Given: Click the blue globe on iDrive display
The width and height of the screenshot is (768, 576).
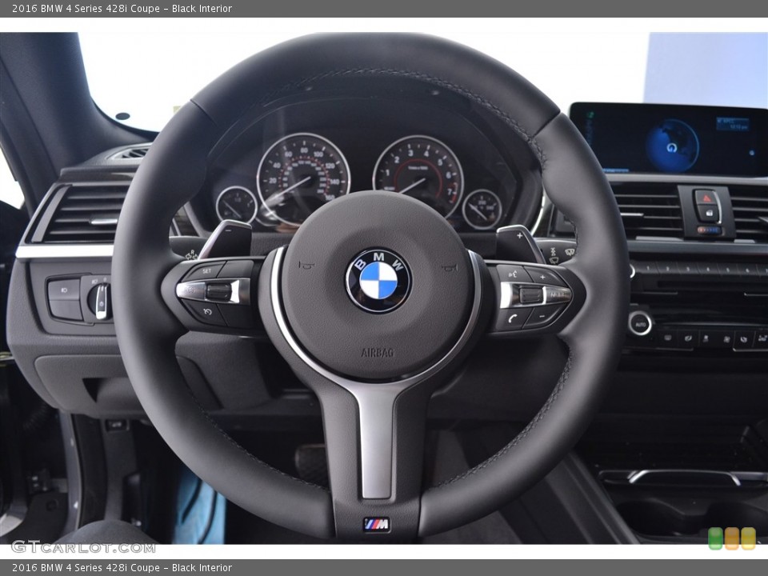Looking at the screenshot, I should [671, 146].
